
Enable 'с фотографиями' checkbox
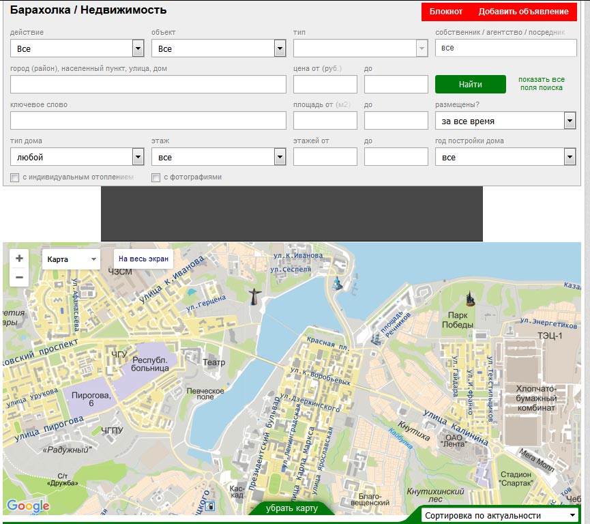click(x=156, y=177)
